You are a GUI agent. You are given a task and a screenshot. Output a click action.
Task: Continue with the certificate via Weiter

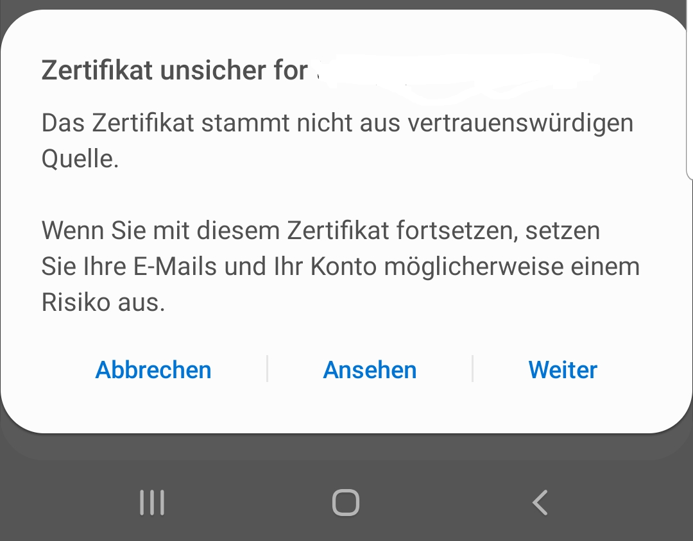point(563,370)
